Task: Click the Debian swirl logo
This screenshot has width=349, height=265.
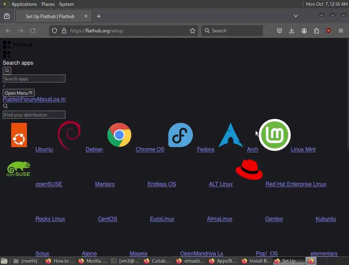Action: click(69, 135)
